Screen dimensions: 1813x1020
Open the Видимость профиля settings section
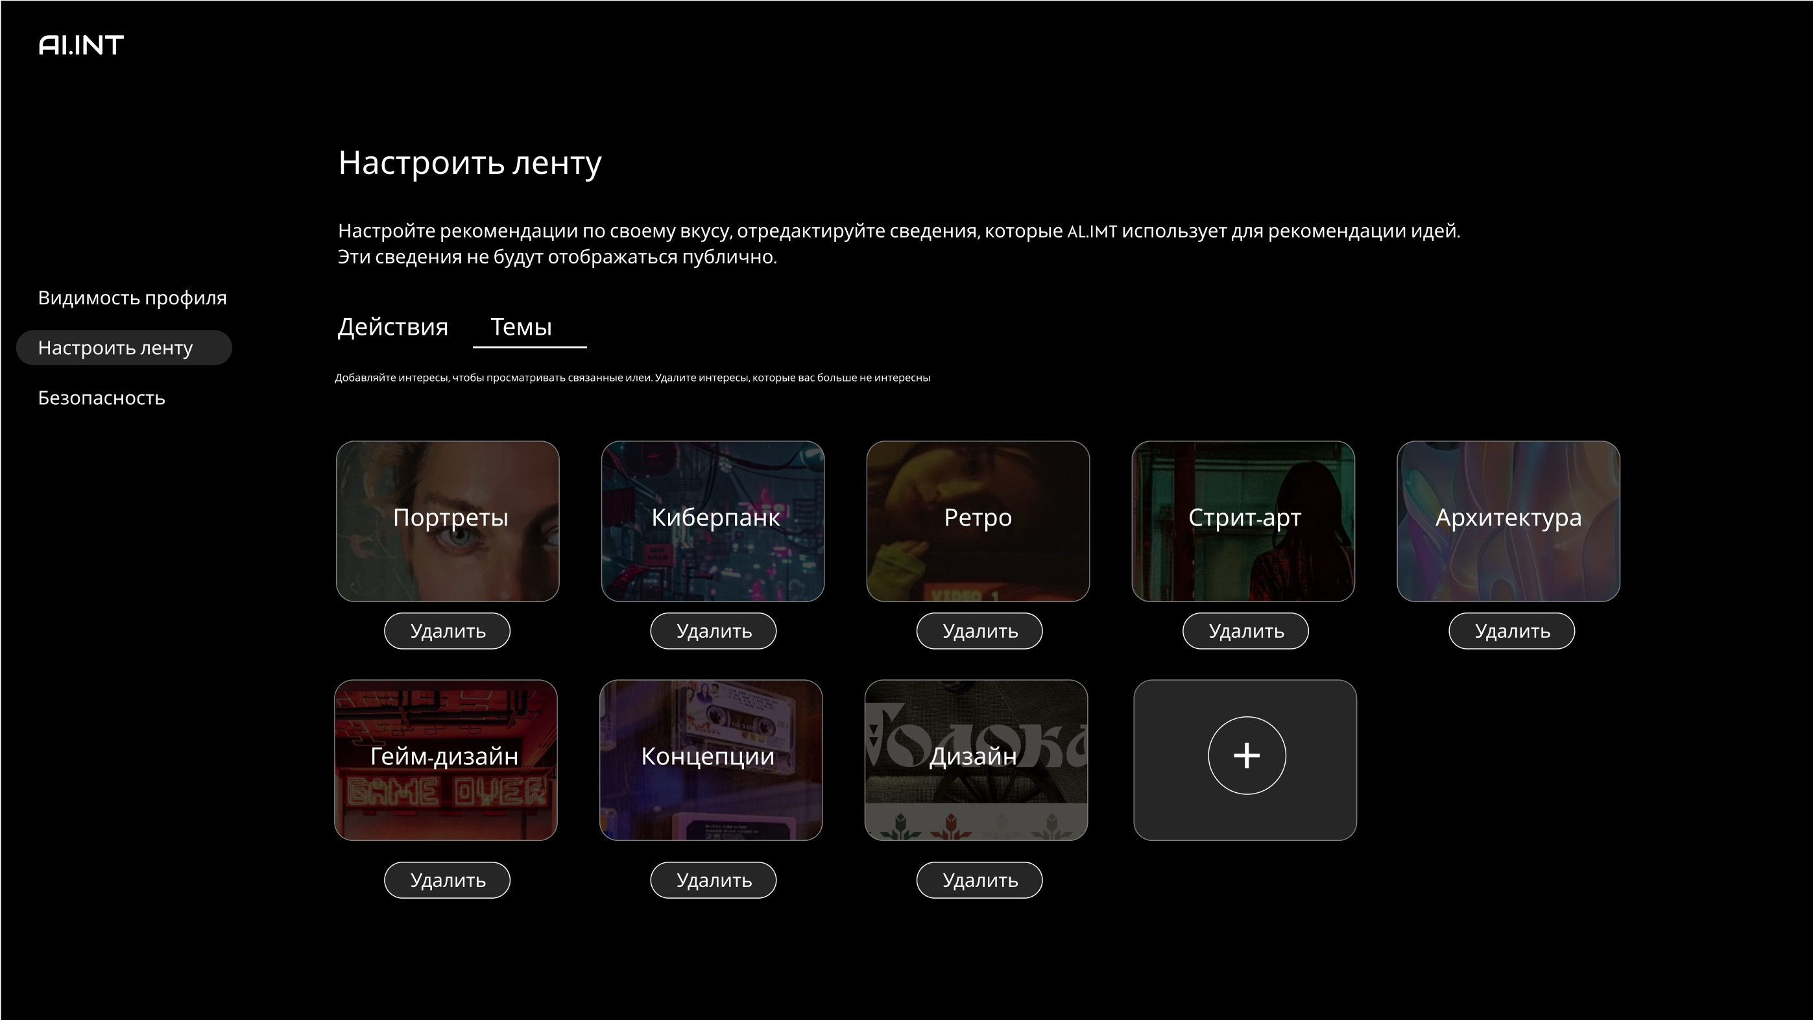(132, 298)
